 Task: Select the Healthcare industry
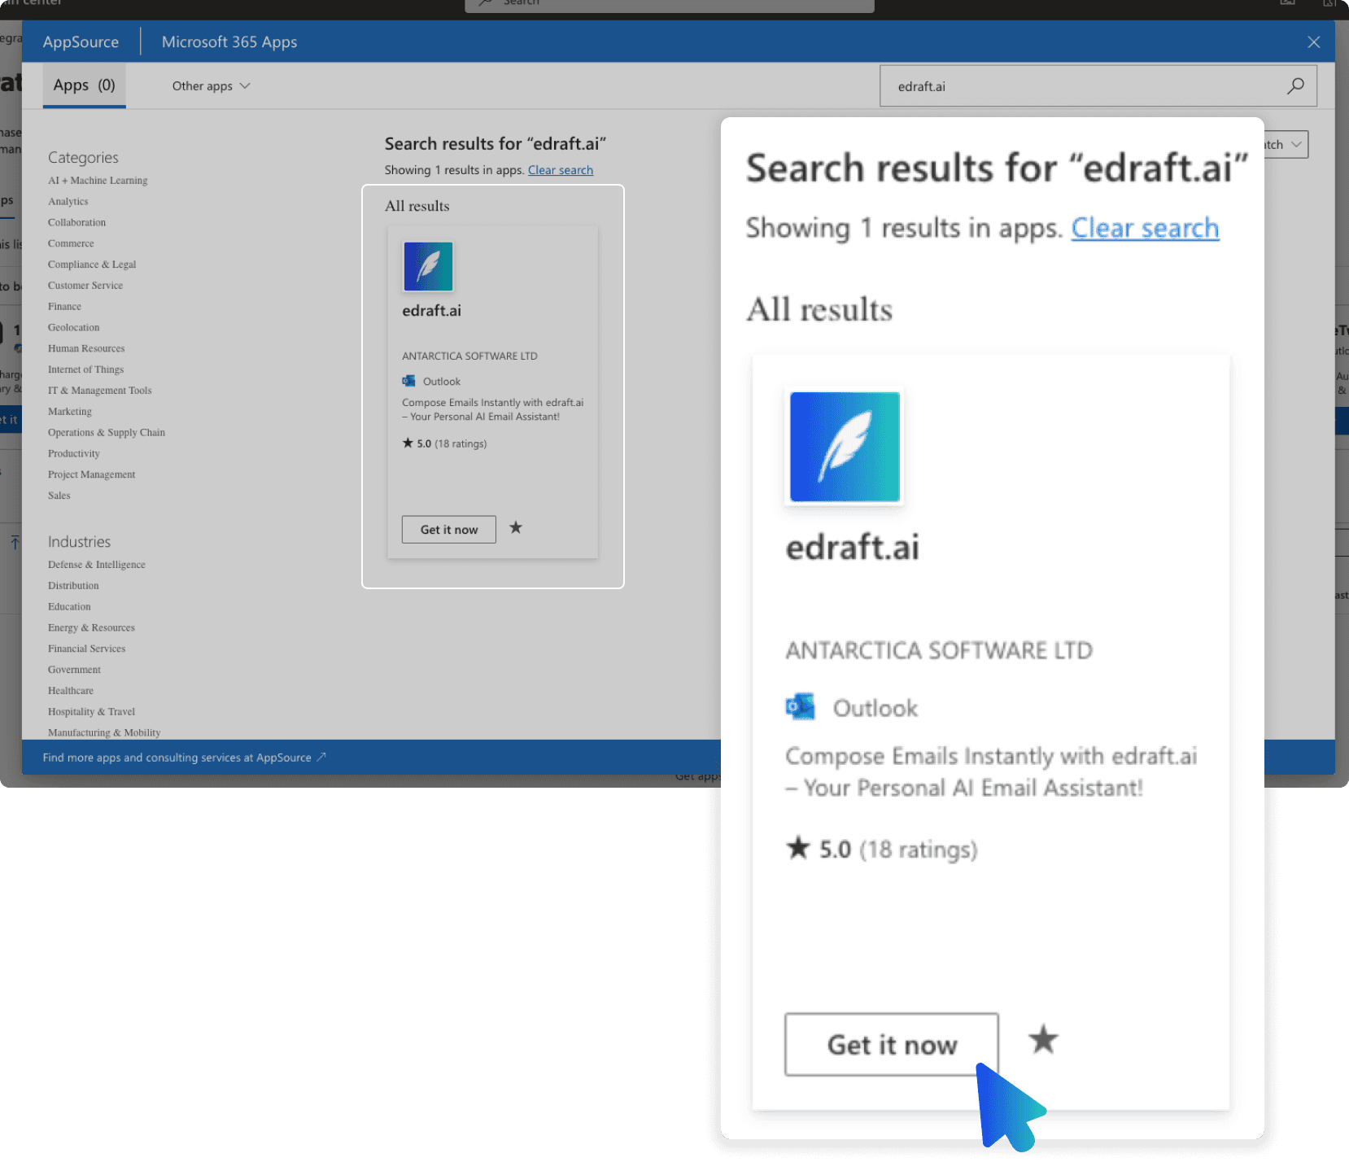coord(70,691)
